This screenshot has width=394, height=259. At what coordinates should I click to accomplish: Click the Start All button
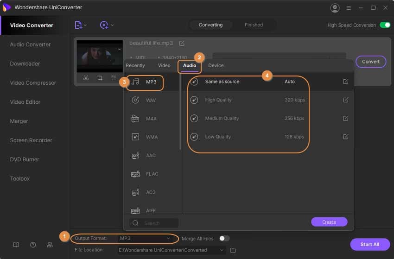pyautogui.click(x=370, y=245)
